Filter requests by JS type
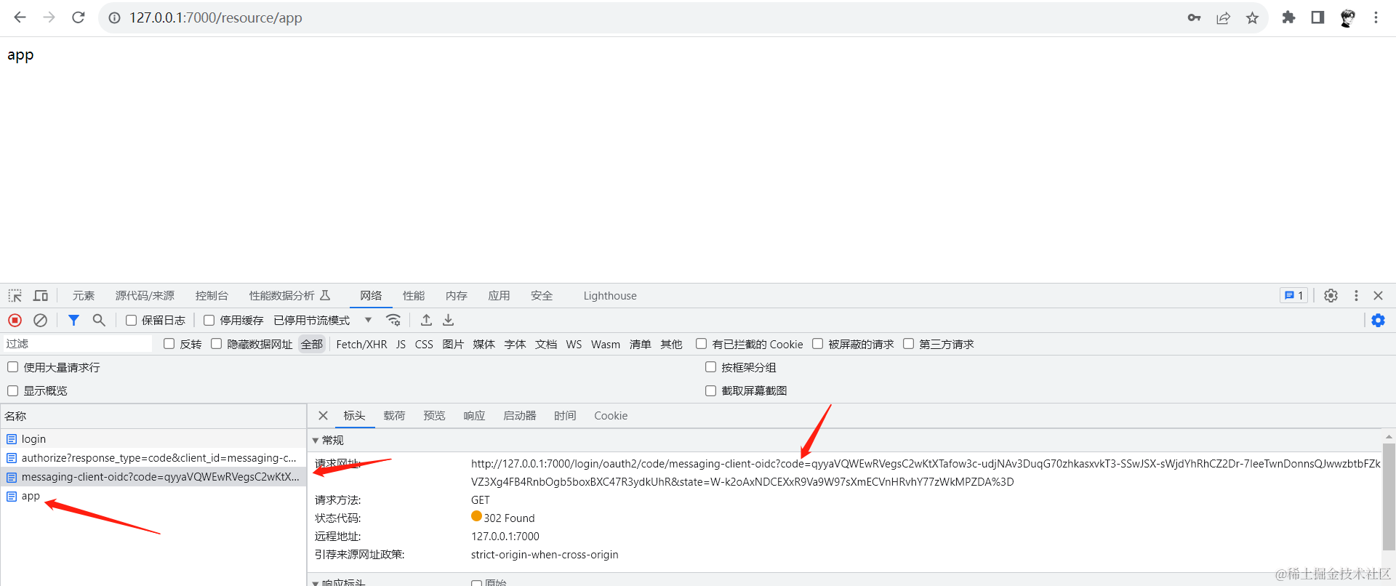Image resolution: width=1396 pixels, height=586 pixels. point(401,344)
